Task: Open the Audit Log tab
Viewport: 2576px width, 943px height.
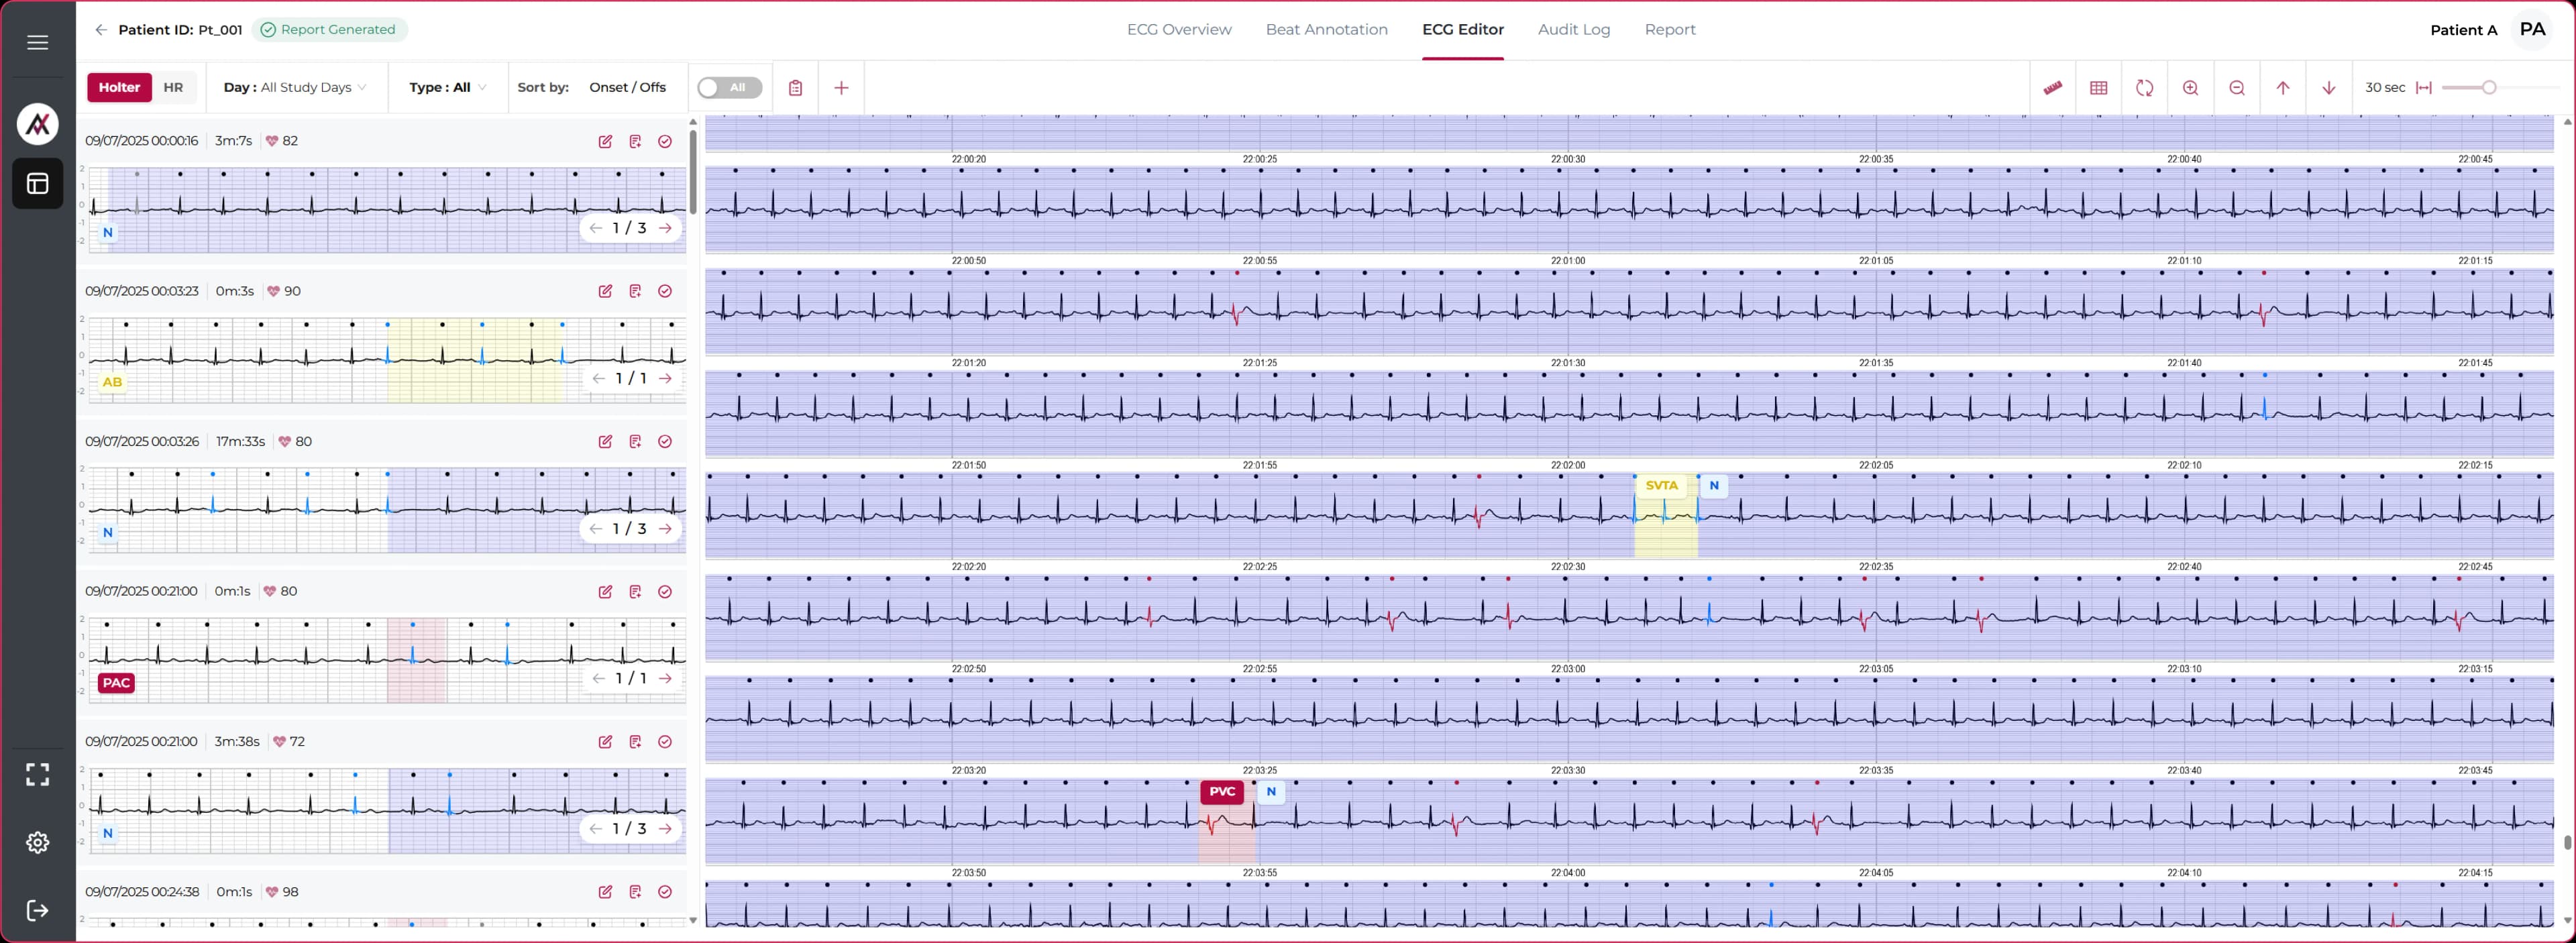Action: tap(1573, 29)
